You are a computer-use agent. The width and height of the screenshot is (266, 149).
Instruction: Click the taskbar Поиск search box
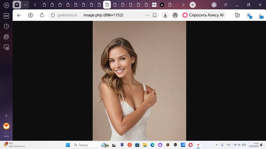point(91,145)
